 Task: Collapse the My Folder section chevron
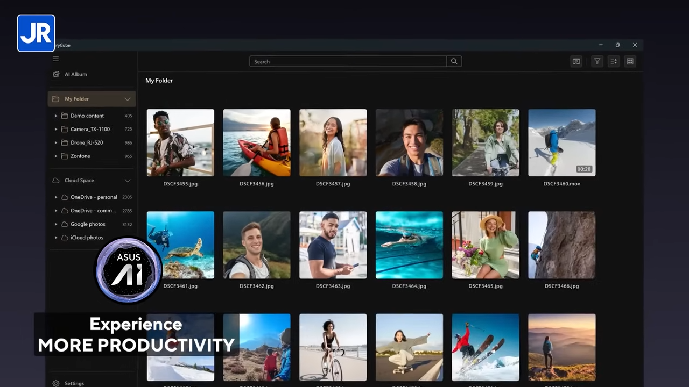[128, 99]
